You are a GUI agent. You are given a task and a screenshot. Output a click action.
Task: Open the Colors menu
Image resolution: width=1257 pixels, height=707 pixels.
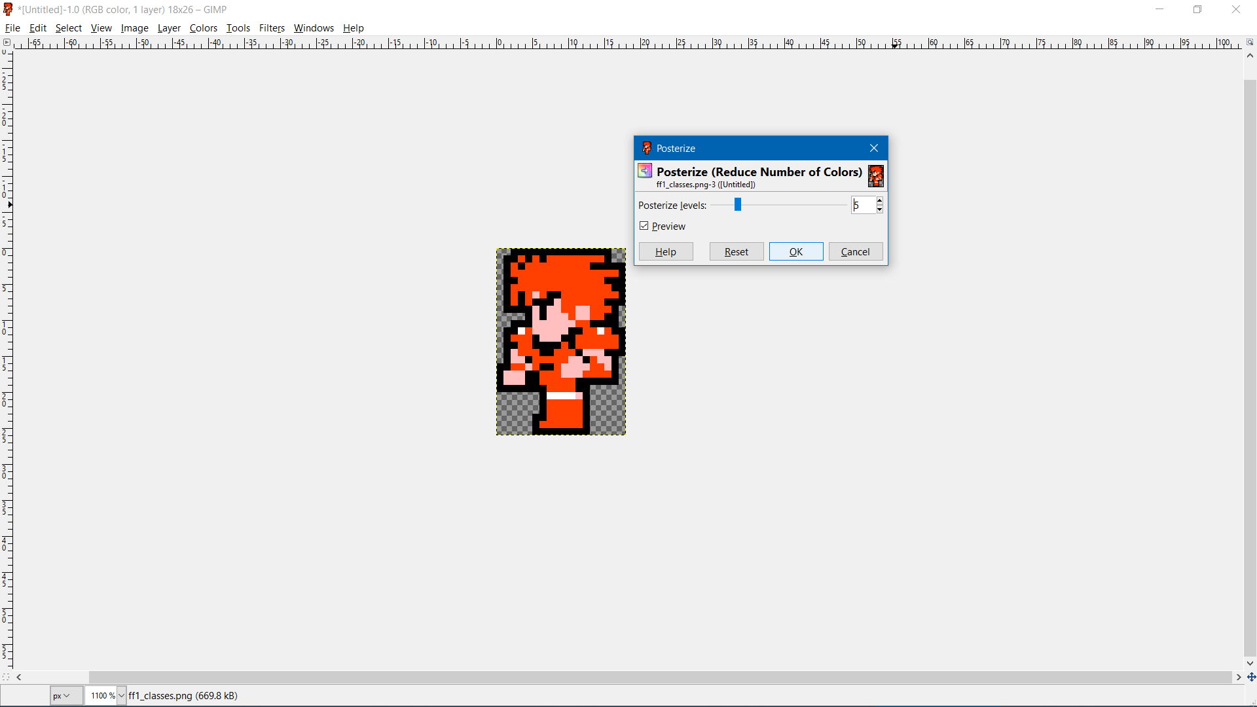(203, 27)
